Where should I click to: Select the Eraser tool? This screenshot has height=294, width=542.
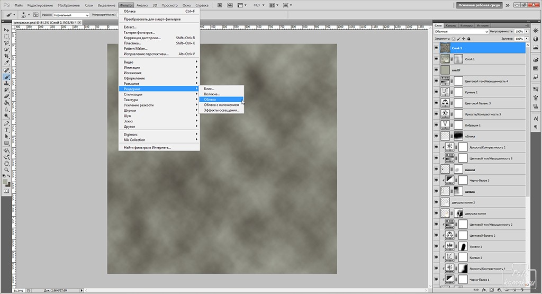6,96
